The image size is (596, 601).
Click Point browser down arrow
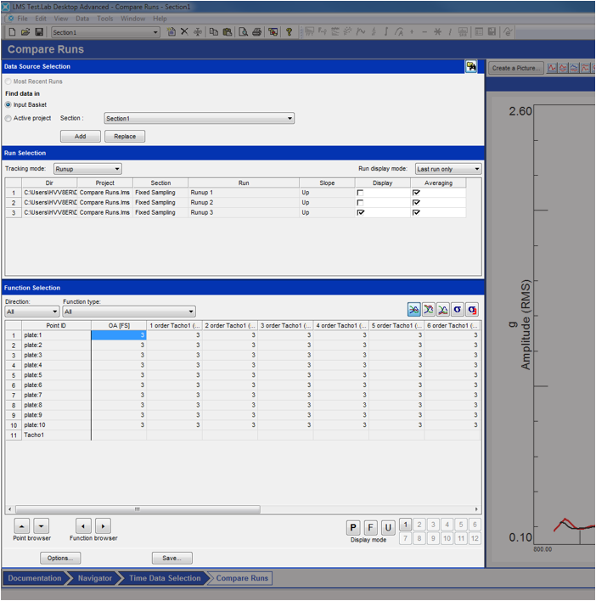pyautogui.click(x=42, y=526)
